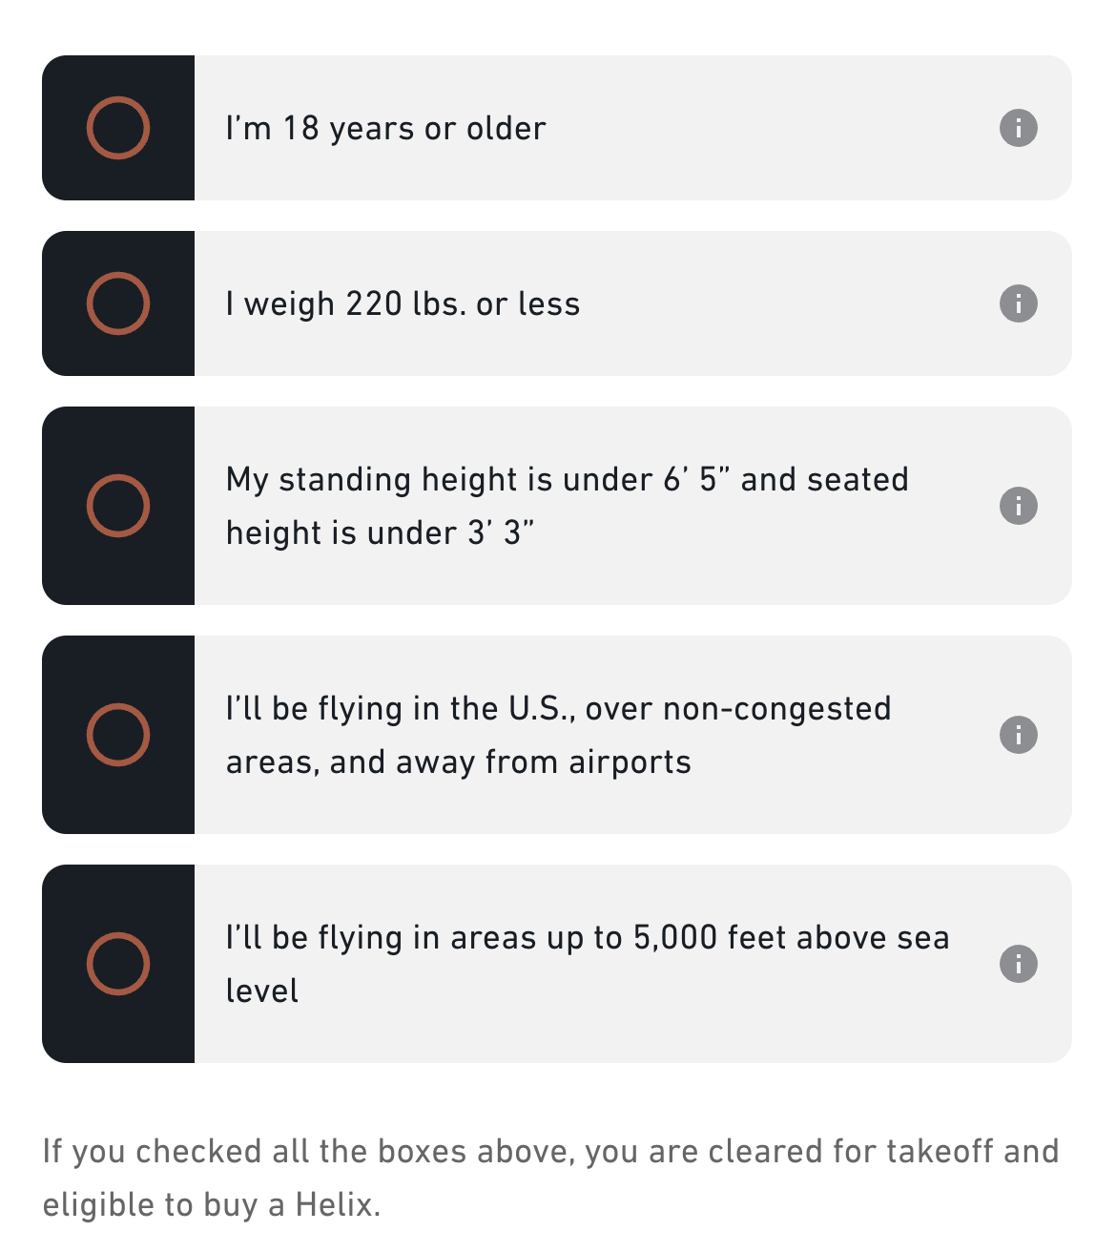
Task: Tick the "I weigh 220 lbs. or less" circle
Action: (118, 303)
